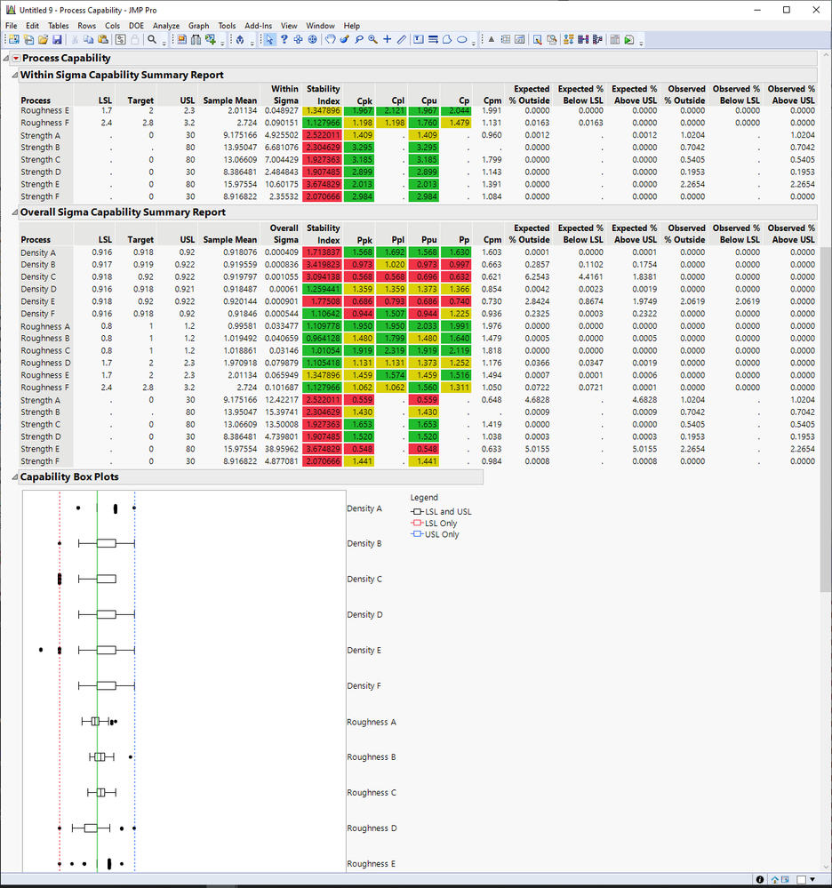Save the report with the Save icon
832x888 pixels.
[x=58, y=40]
